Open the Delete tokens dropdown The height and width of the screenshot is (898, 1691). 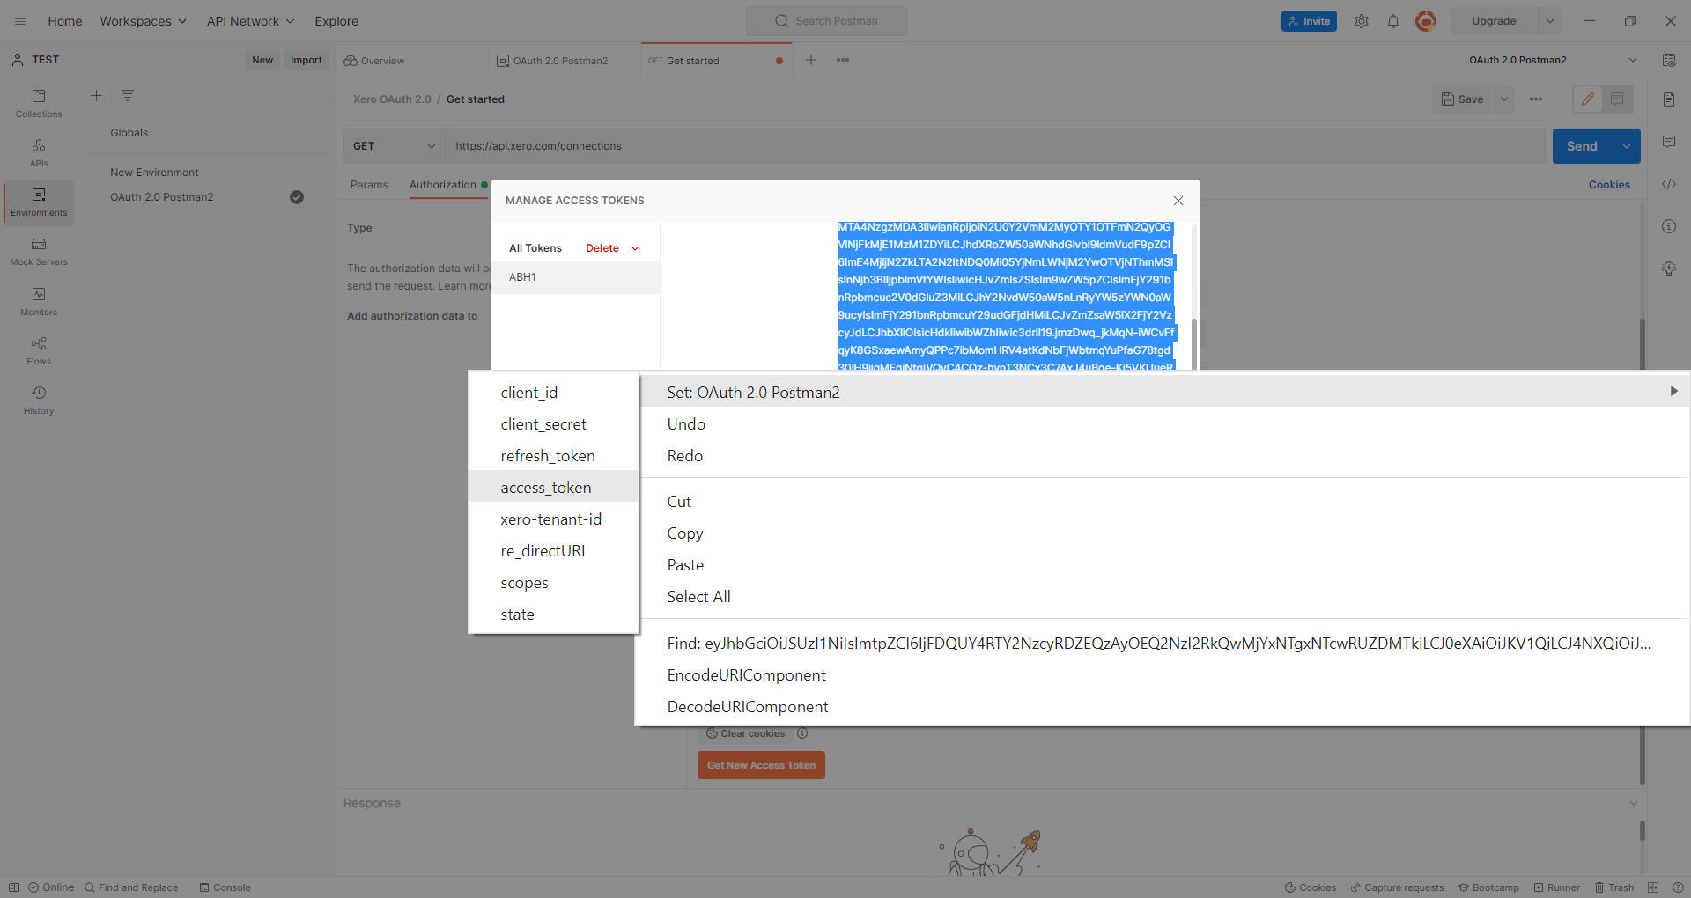613,247
